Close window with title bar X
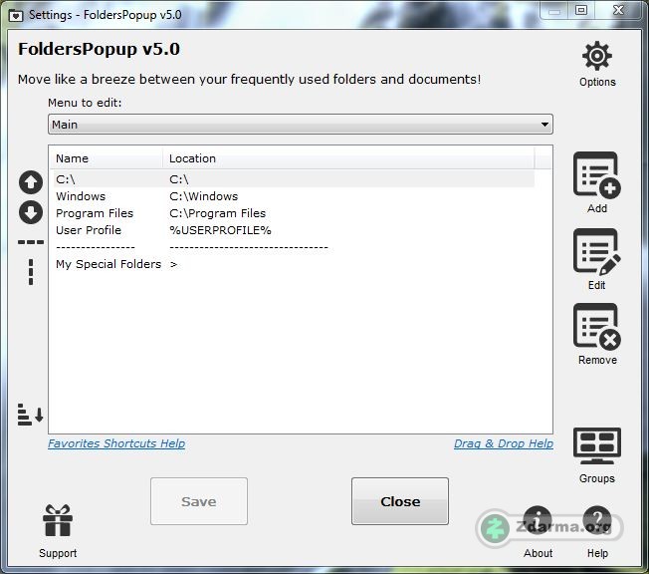Screen dimensions: 649x574 (618, 10)
